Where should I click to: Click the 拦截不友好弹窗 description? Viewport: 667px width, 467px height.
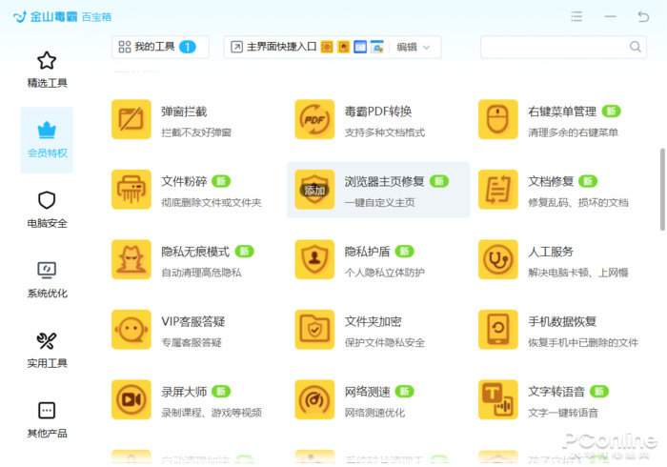[x=196, y=132]
